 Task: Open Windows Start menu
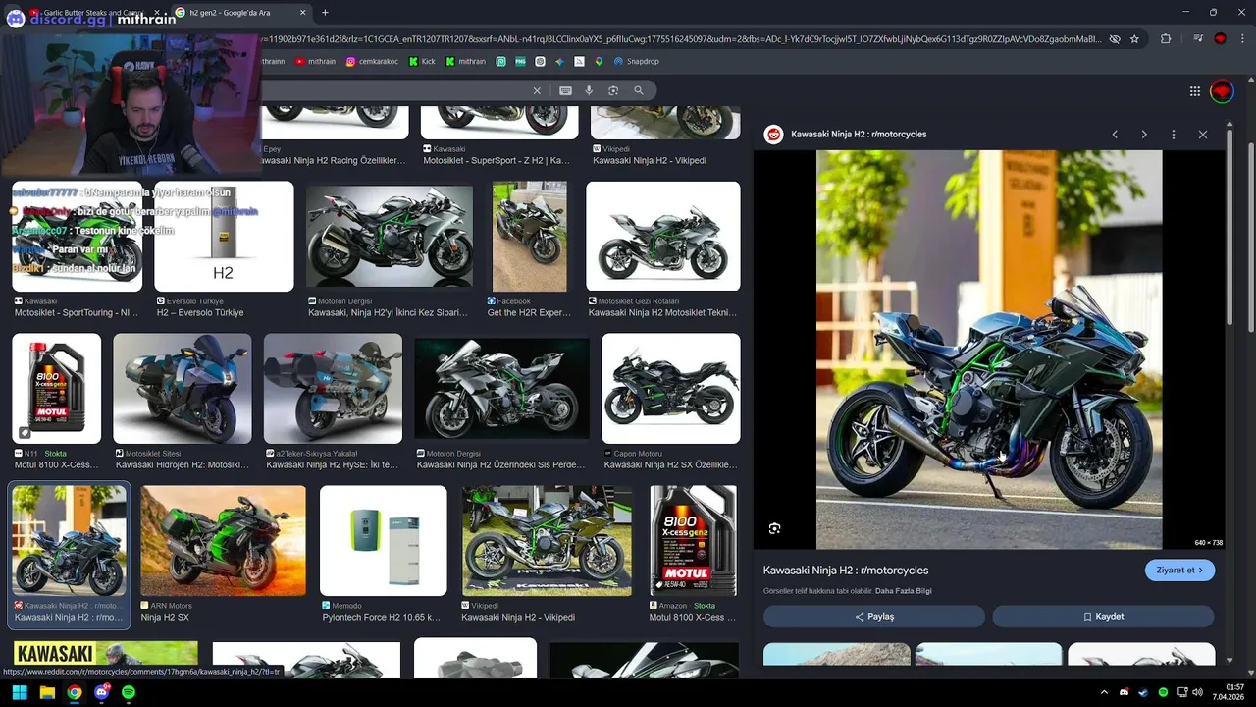click(19, 692)
